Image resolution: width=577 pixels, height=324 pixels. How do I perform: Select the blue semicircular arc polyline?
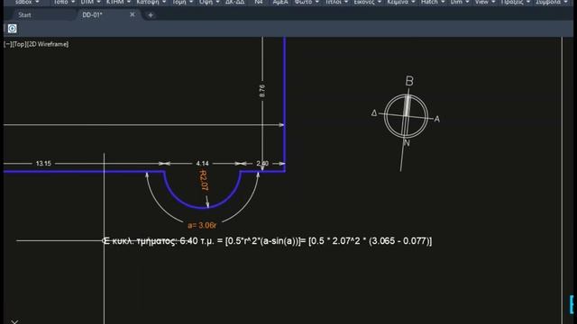point(203,208)
